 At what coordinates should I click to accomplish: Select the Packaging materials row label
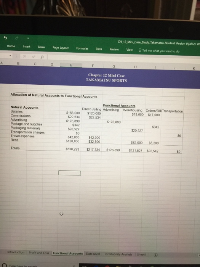pos(26,128)
